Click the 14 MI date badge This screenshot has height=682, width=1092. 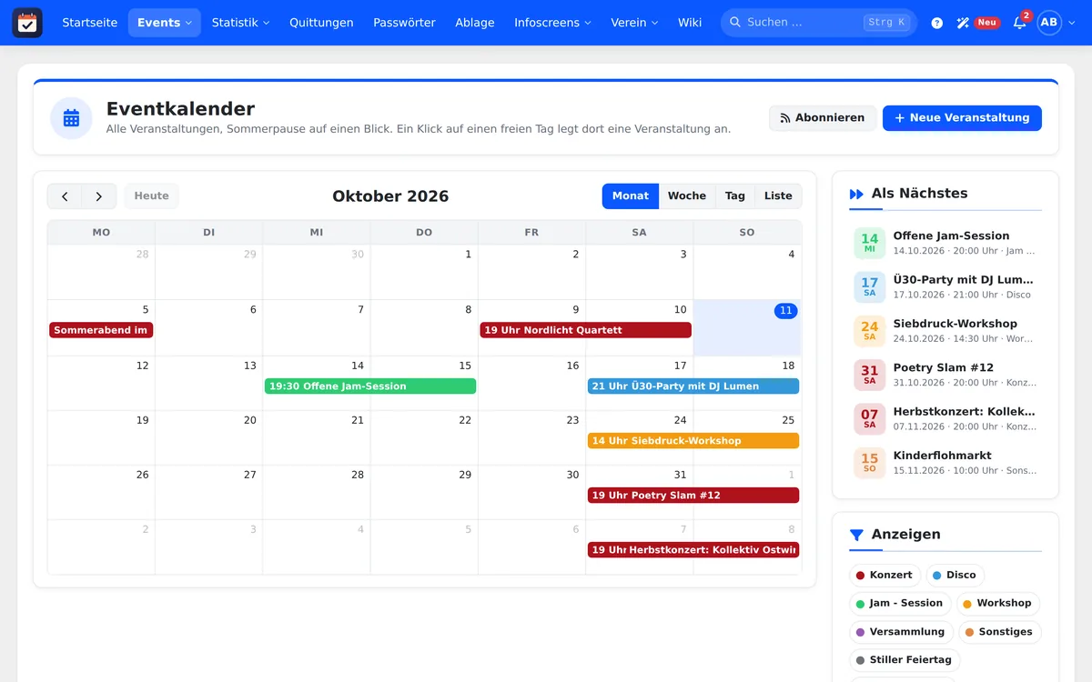(x=870, y=243)
